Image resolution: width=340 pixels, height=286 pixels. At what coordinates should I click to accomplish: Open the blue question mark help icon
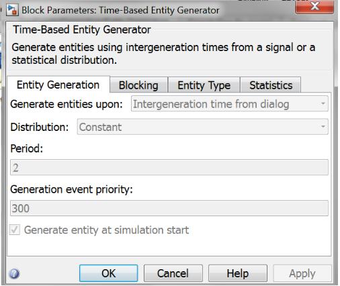click(14, 273)
